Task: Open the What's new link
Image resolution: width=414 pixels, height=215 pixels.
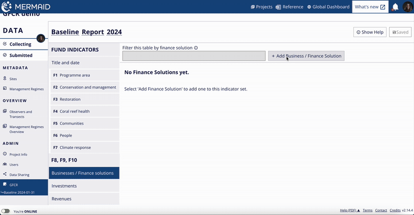Action: (x=370, y=7)
